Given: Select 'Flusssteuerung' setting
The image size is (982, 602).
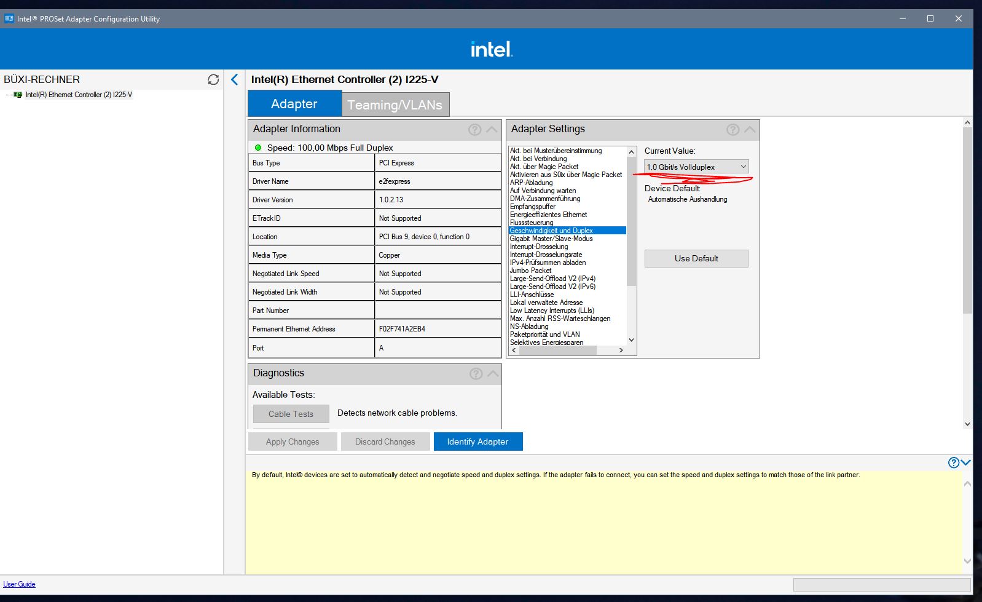Looking at the screenshot, I should click(x=532, y=223).
